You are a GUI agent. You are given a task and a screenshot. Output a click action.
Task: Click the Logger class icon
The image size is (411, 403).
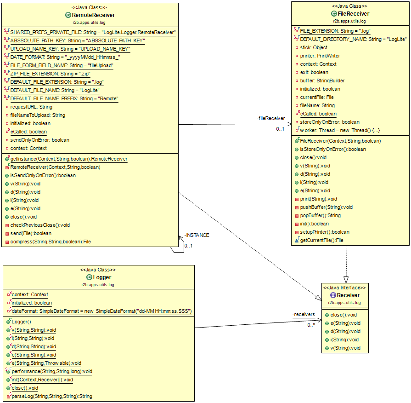click(91, 277)
